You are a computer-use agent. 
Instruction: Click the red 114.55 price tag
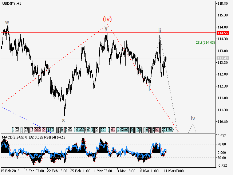pyautogui.click(x=223, y=33)
